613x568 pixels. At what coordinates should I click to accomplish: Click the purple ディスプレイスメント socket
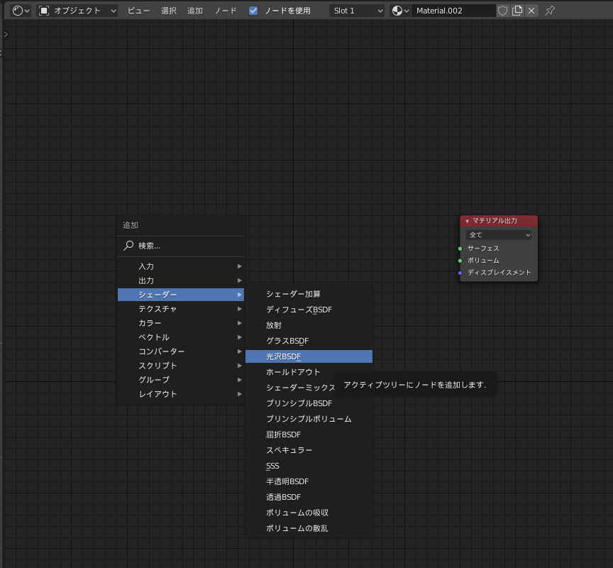[x=460, y=273]
